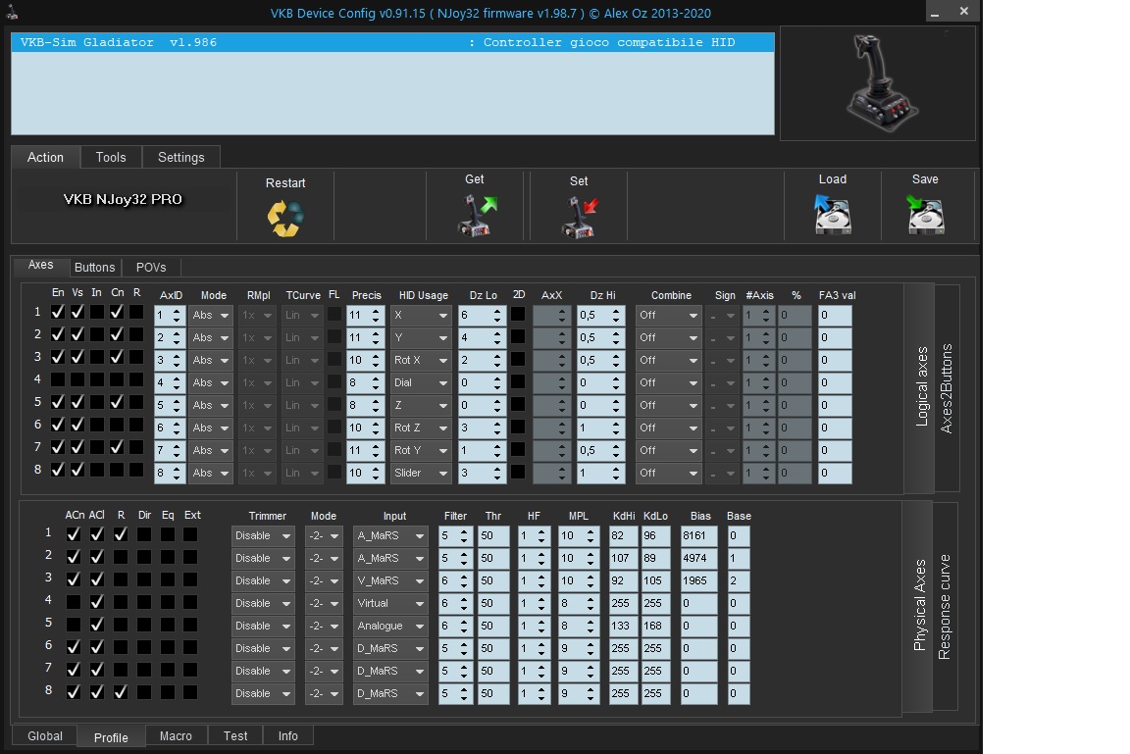This screenshot has height=754, width=1130.
Task: Open the Axes2Buttons vertical tab
Action: click(947, 388)
